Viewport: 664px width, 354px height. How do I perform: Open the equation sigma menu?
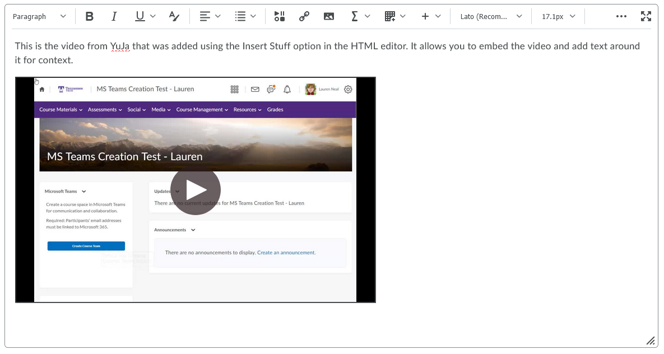click(360, 16)
